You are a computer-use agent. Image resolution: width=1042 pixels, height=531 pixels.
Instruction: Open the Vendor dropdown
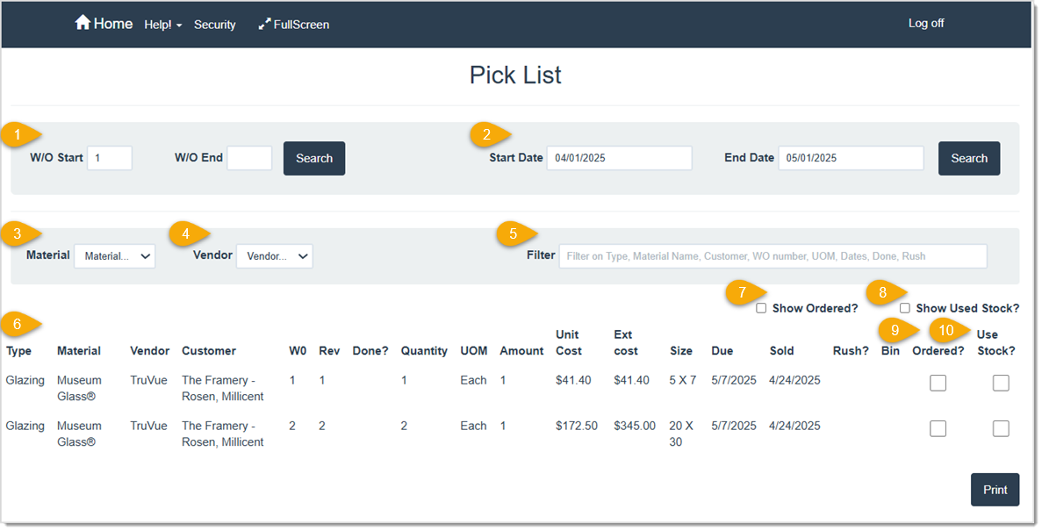click(275, 255)
